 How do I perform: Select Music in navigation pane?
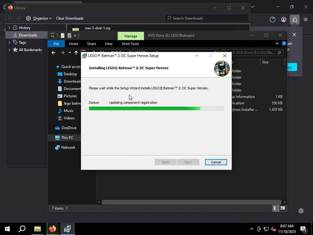click(x=65, y=110)
